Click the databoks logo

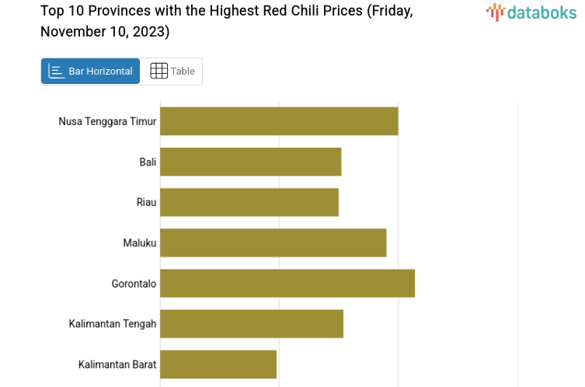click(x=531, y=12)
